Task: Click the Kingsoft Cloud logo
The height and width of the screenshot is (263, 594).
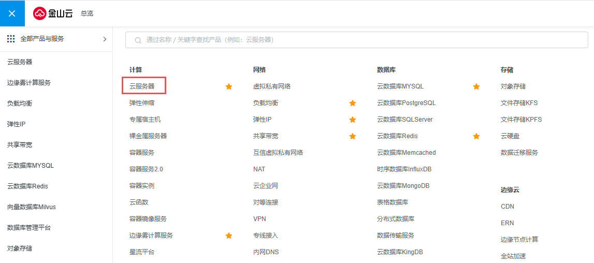Action: [53, 13]
